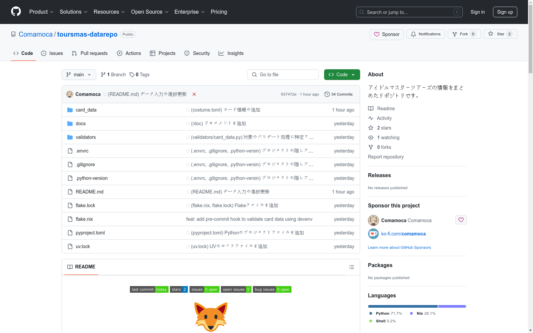Open the Pricing page
The width and height of the screenshot is (533, 333).
click(x=219, y=12)
